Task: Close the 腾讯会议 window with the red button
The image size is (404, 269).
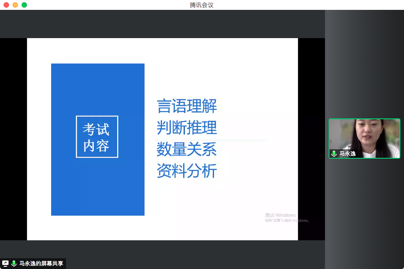Action: [x=6, y=5]
